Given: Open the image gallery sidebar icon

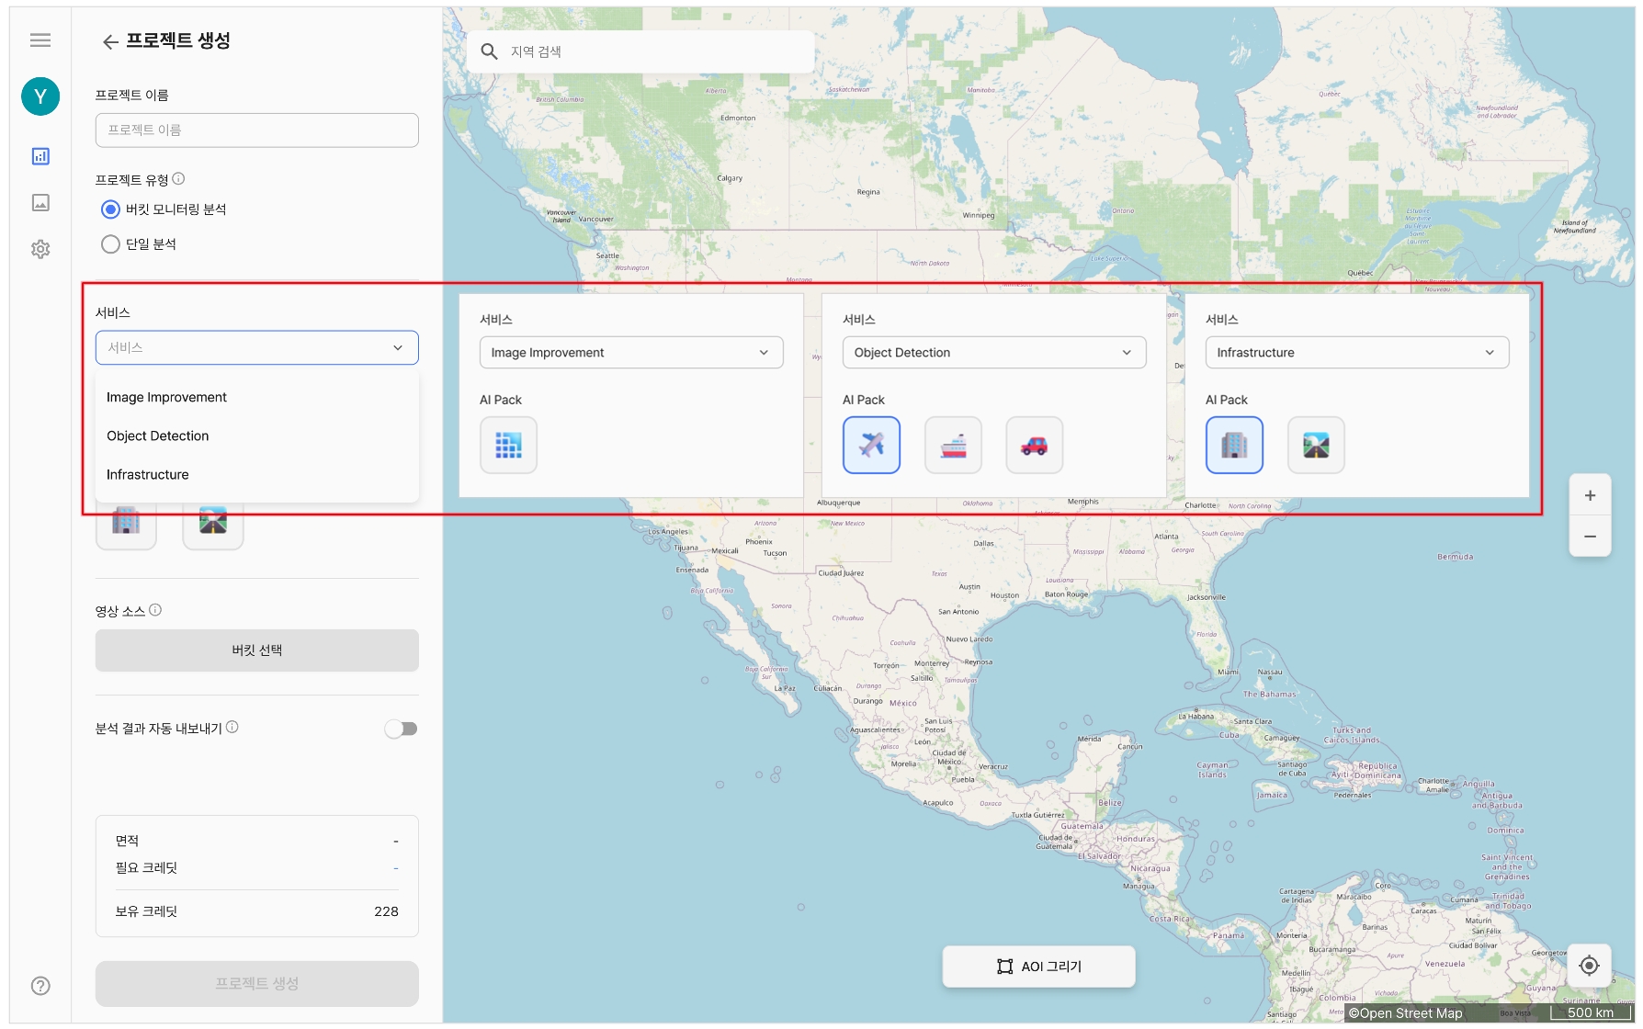Looking at the screenshot, I should coord(40,203).
